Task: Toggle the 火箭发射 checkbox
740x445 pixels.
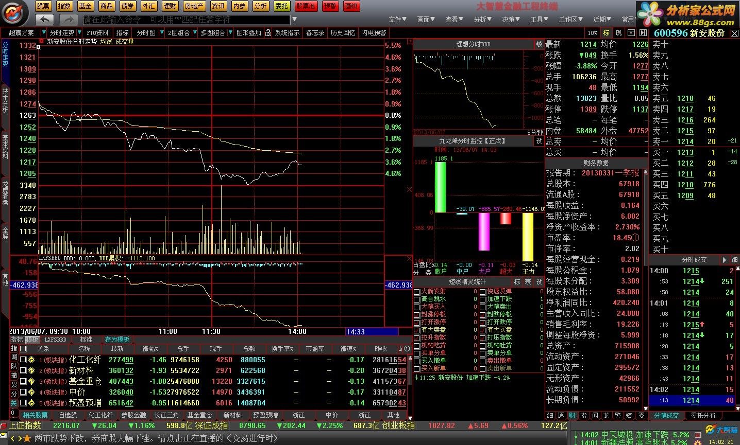Action: tap(417, 292)
